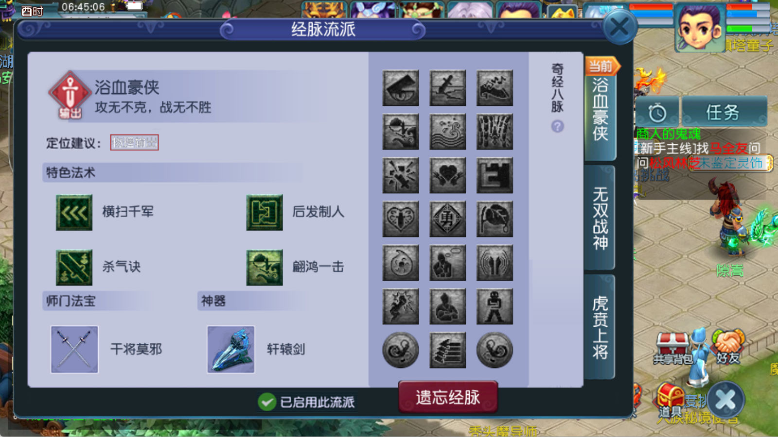The height and width of the screenshot is (437, 778).
Task: Open the 轩辕剑 artifact thumbnail
Action: (231, 349)
